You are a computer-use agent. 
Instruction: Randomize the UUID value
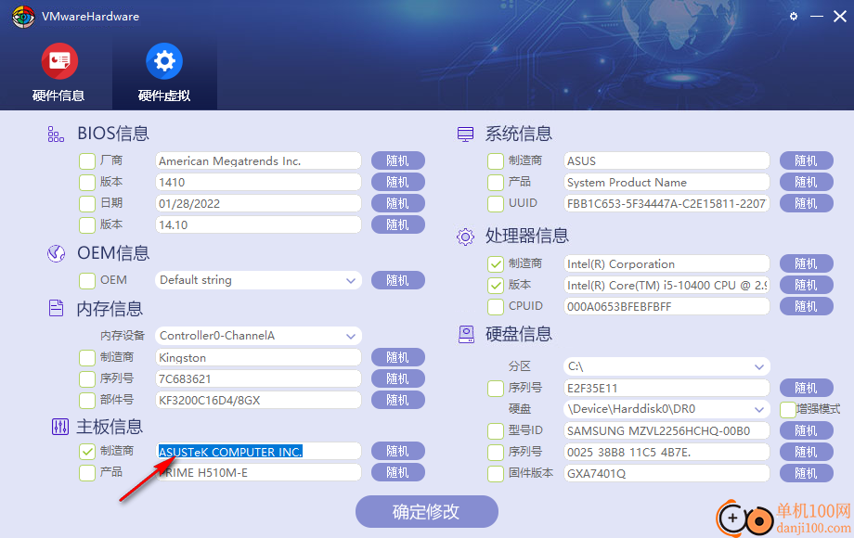click(806, 203)
